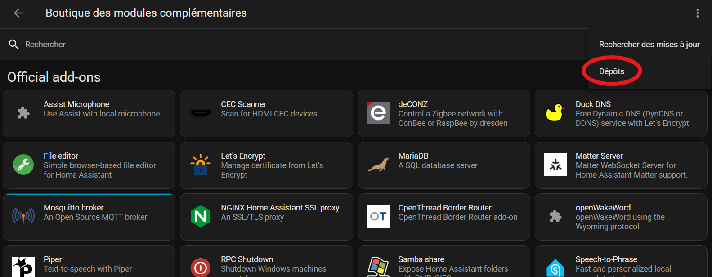
Task: Select Dépôts from the menu
Action: [x=611, y=71]
